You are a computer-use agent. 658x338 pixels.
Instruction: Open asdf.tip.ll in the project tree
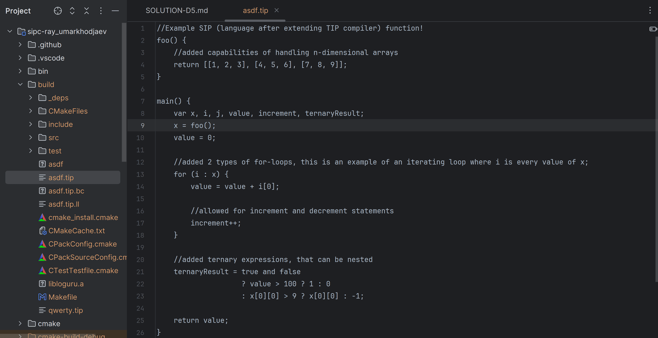click(64, 204)
